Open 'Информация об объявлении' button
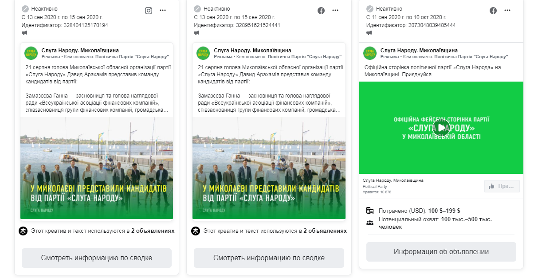The width and height of the screenshot is (538, 278). coord(441,252)
